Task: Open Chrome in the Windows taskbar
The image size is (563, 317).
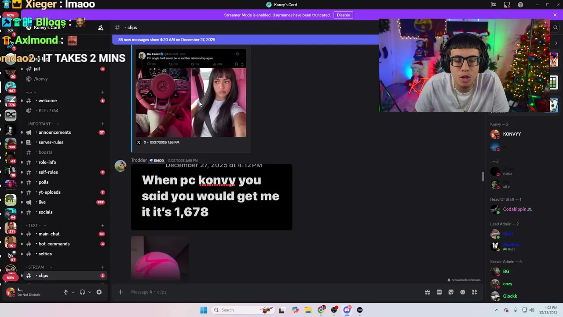Action: point(322,310)
